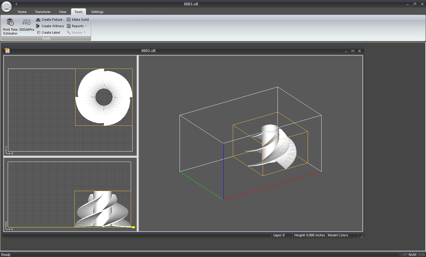The image size is (426, 257).
Task: Click the Layer: 0 status field
Action: tap(279, 235)
